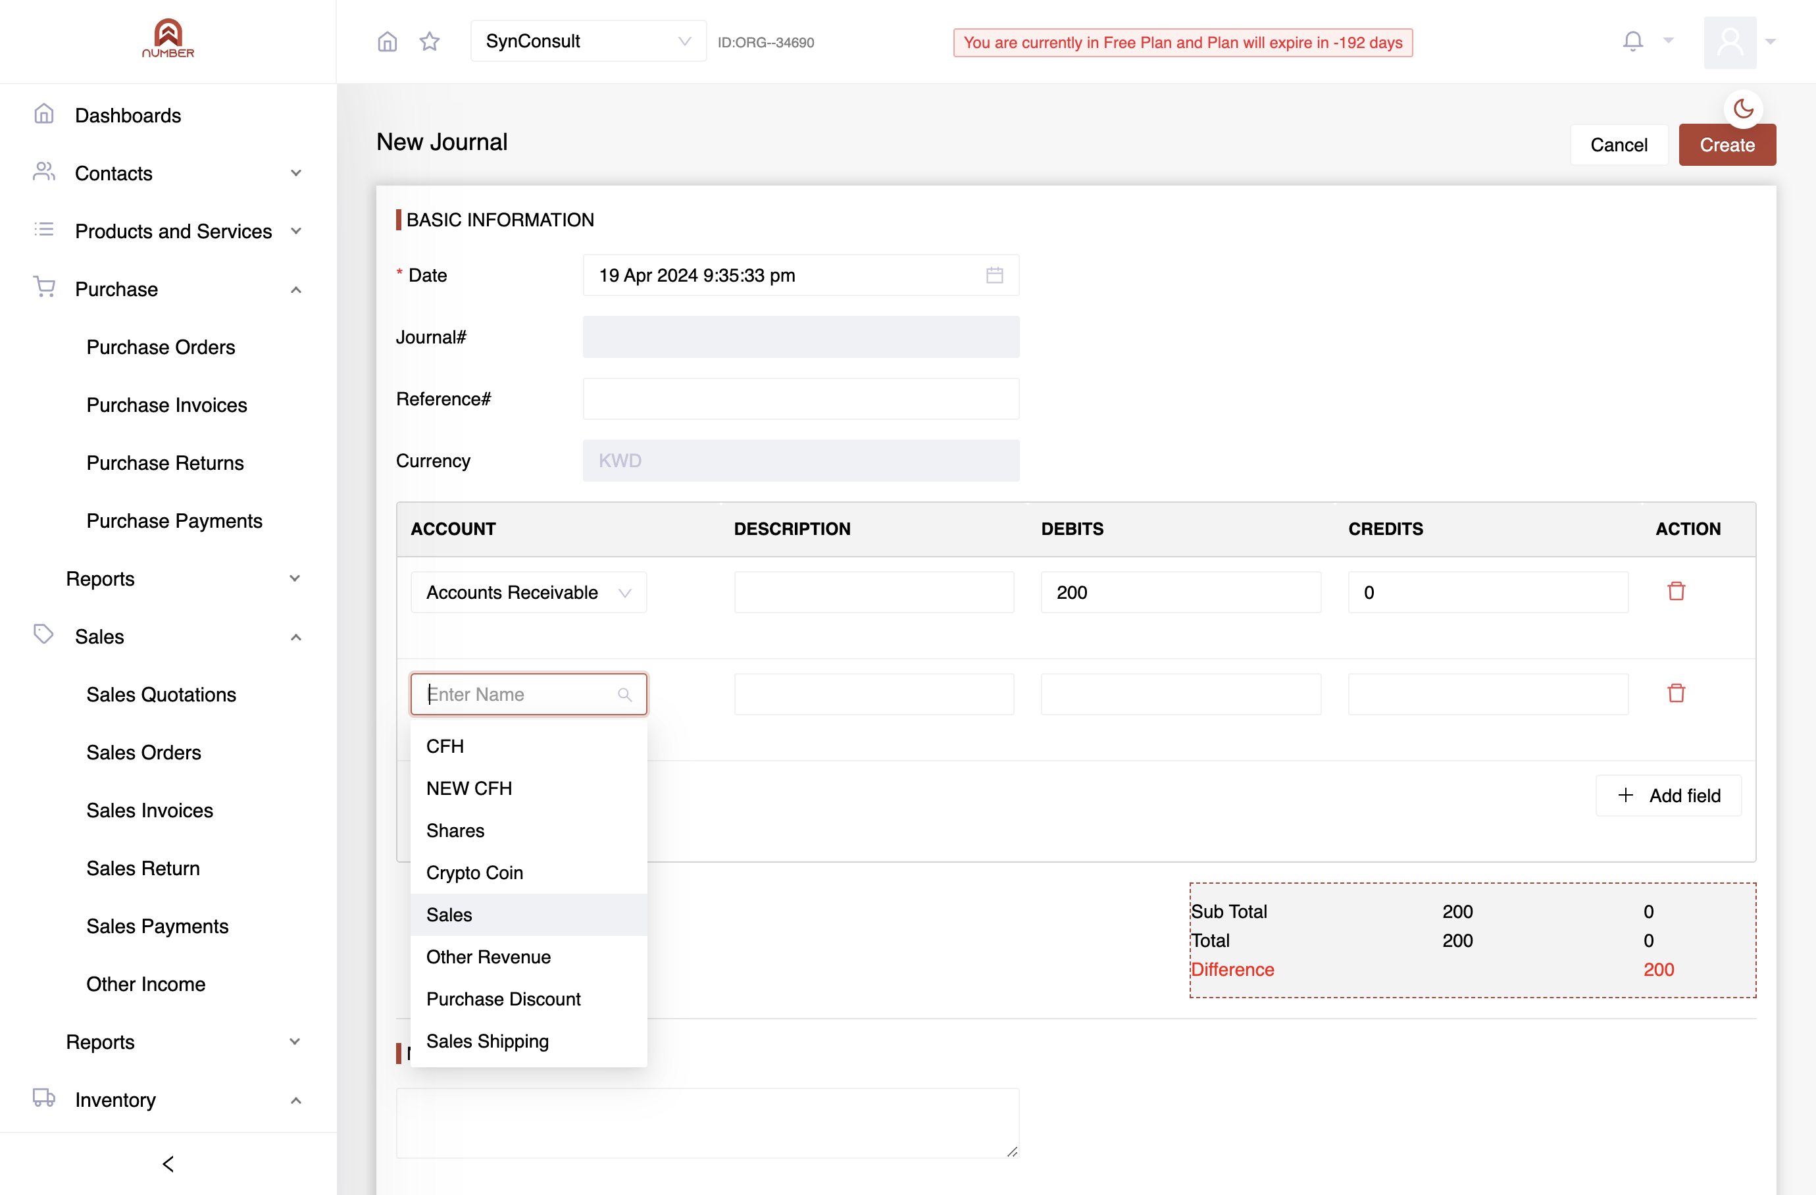Image resolution: width=1816 pixels, height=1195 pixels.
Task: Open the SynConsult organization dropdown
Action: [x=588, y=41]
